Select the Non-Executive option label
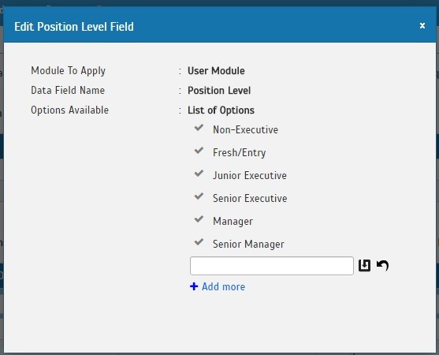The width and height of the screenshot is (439, 355). (246, 129)
